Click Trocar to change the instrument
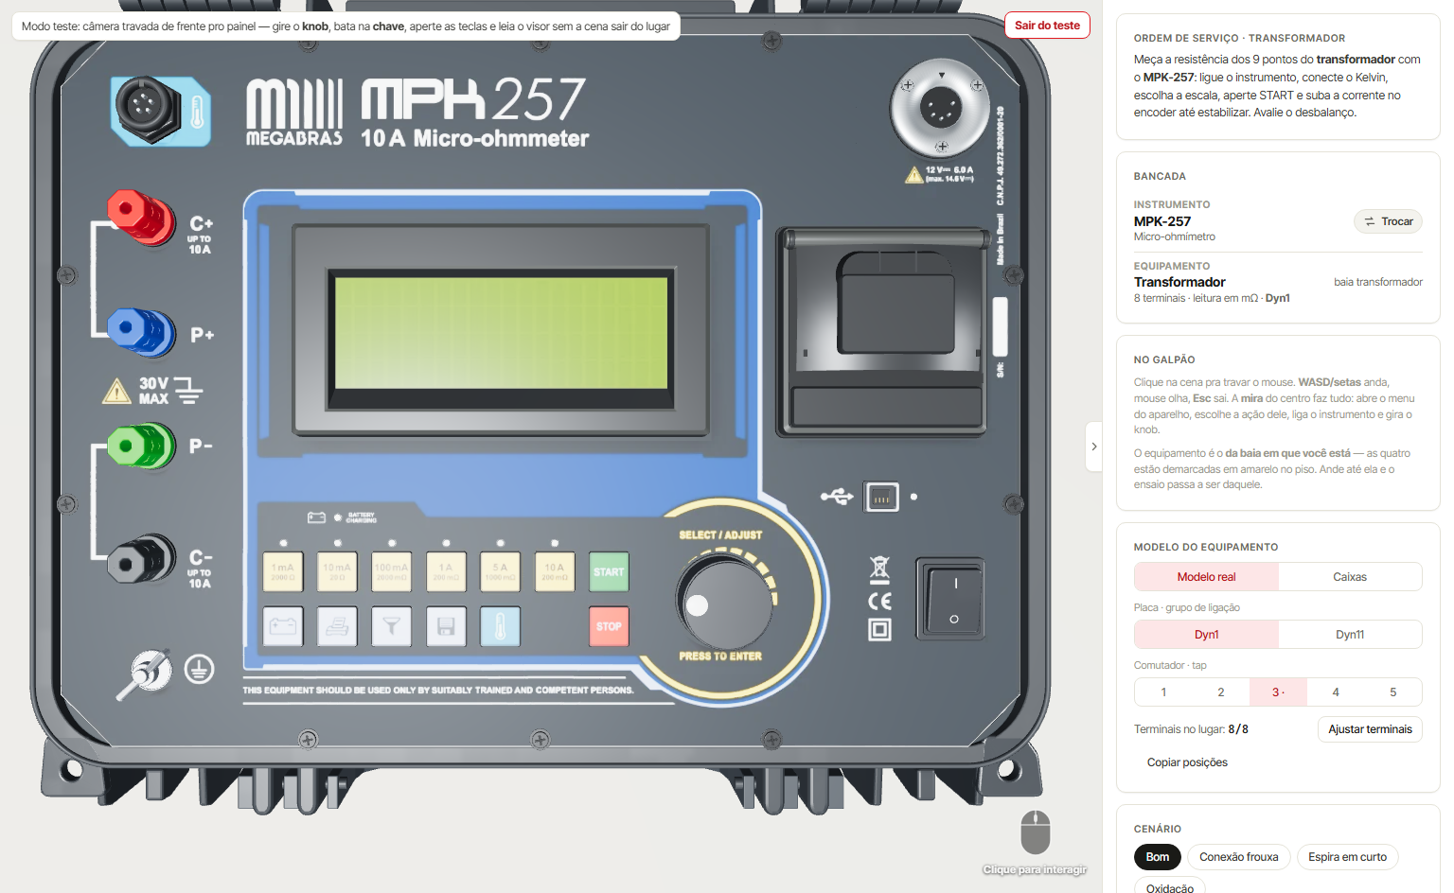 tap(1388, 221)
